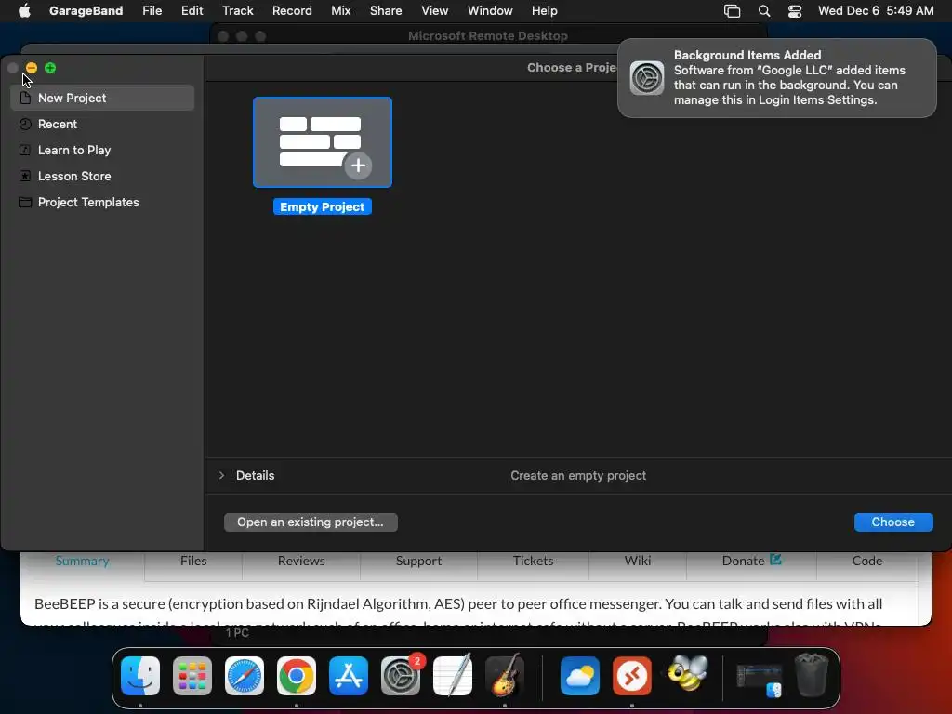
Task: Open the Track menu
Action: click(x=237, y=10)
